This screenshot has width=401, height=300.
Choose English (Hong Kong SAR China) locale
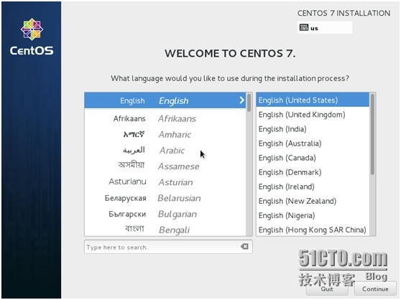313,230
